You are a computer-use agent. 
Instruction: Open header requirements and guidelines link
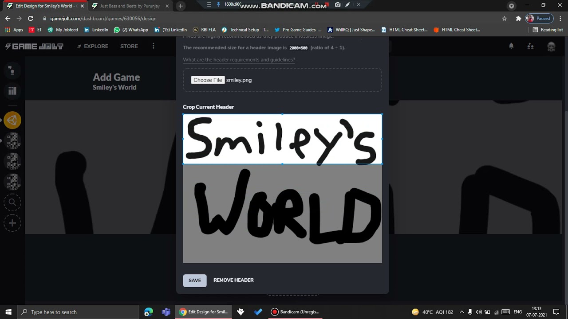pyautogui.click(x=239, y=59)
